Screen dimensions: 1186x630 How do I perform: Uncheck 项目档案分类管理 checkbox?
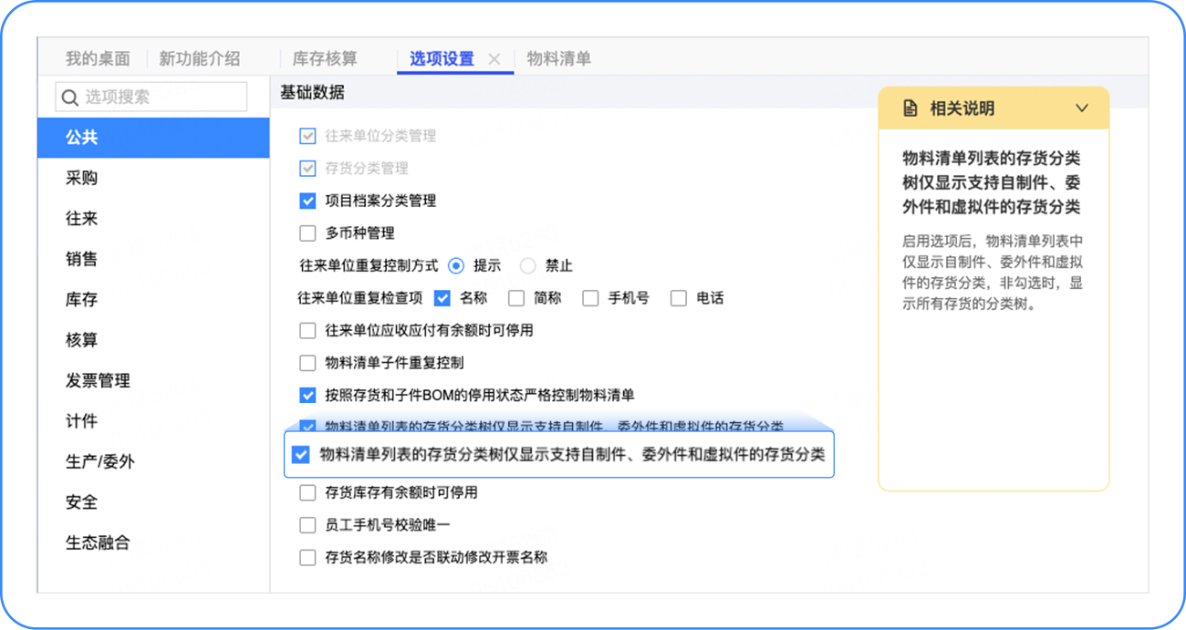point(307,201)
